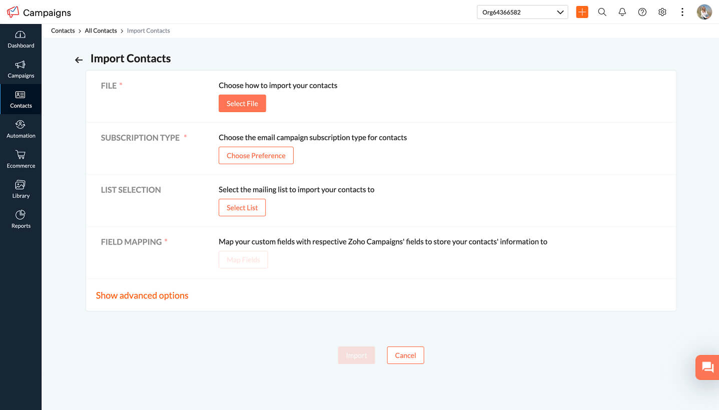719x410 pixels.
Task: Click the orange plus create icon
Action: point(582,12)
